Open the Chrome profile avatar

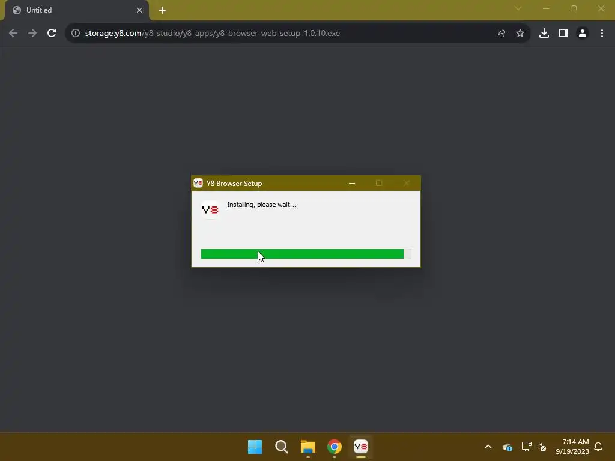pos(583,34)
